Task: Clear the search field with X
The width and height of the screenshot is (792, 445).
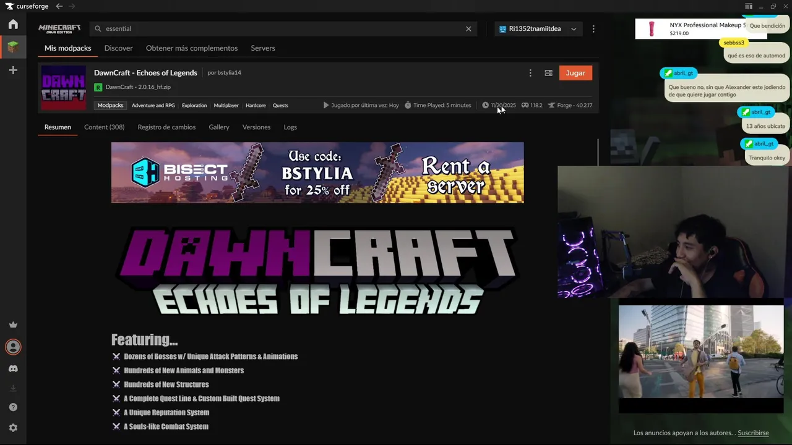Action: point(468,28)
